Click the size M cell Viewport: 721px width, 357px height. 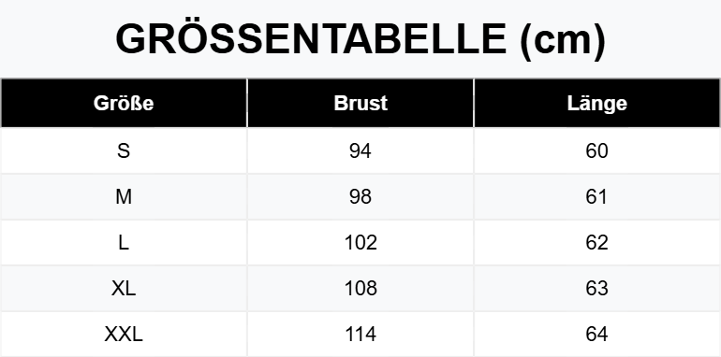pyautogui.click(x=124, y=196)
